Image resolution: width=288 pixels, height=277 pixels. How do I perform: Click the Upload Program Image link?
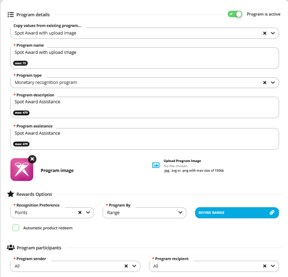[x=182, y=161]
